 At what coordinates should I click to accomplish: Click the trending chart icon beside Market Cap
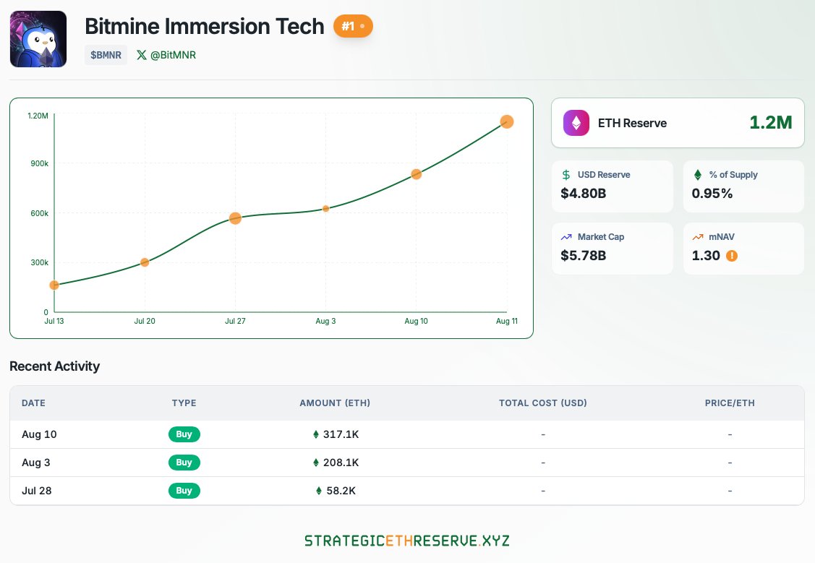[x=567, y=237]
